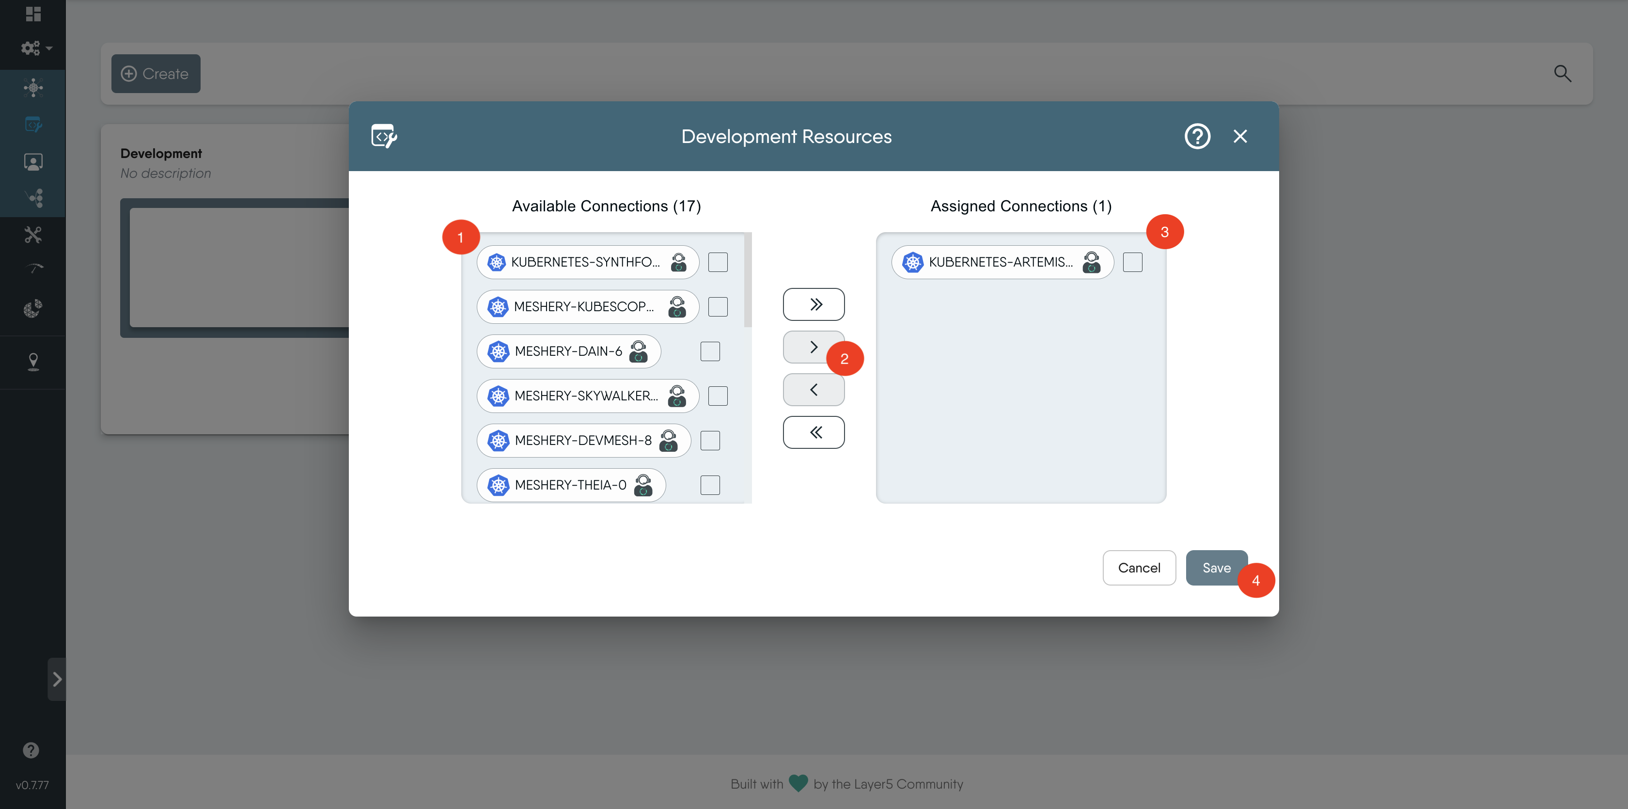Assign all connections with the double right arrow
Screen dimensions: 1628x809
(814, 304)
